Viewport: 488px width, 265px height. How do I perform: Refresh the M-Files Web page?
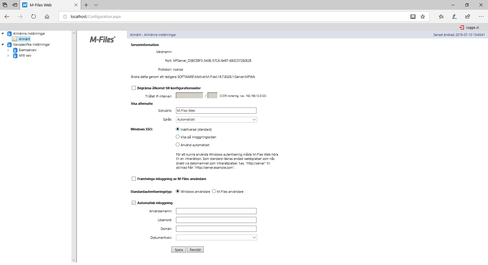click(x=34, y=16)
